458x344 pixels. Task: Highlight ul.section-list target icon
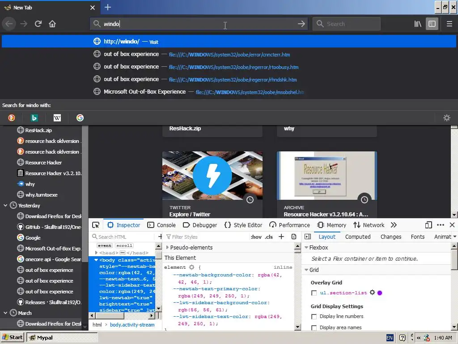(x=373, y=292)
